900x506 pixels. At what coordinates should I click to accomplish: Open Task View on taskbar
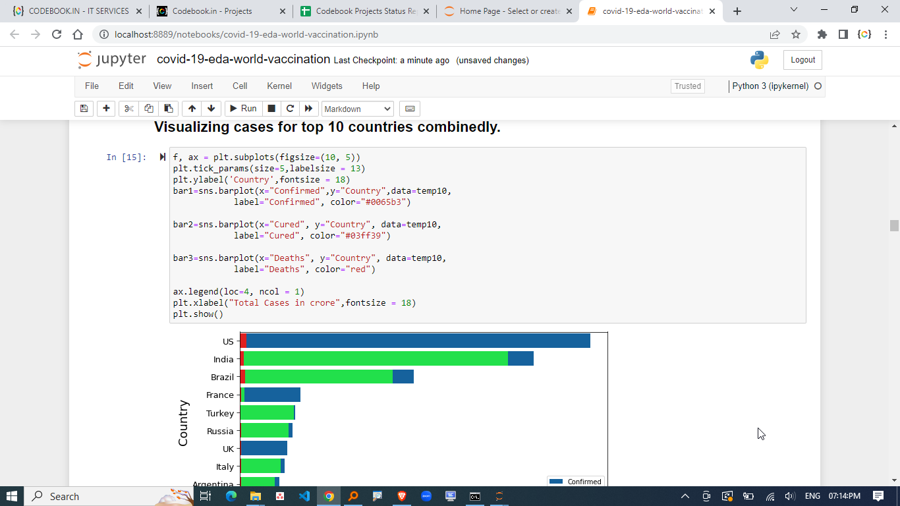205,496
